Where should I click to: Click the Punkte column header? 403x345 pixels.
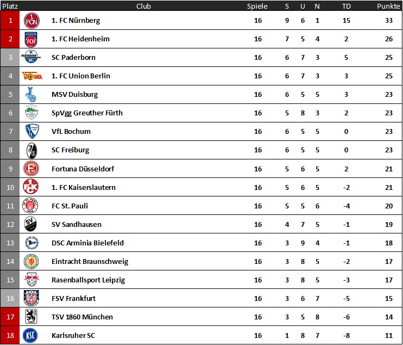point(388,6)
